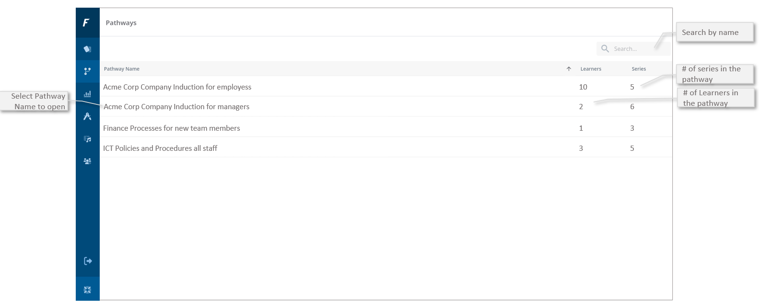Open the media library sidebar icon

click(x=87, y=139)
